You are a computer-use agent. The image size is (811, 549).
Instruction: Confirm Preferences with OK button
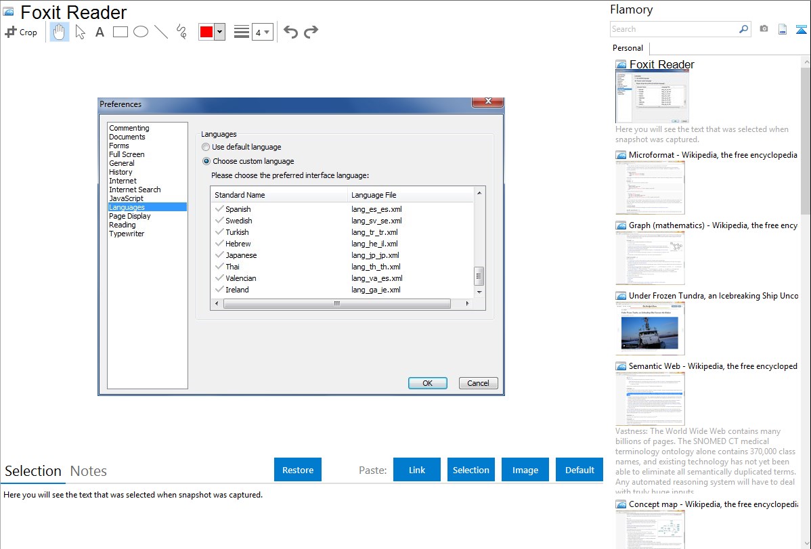click(x=428, y=383)
